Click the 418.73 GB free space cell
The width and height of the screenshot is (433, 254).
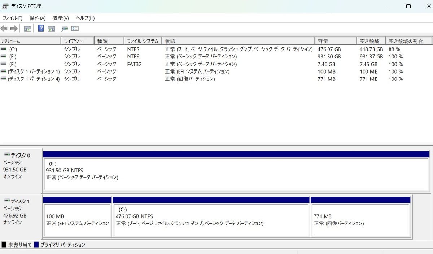tap(371, 49)
